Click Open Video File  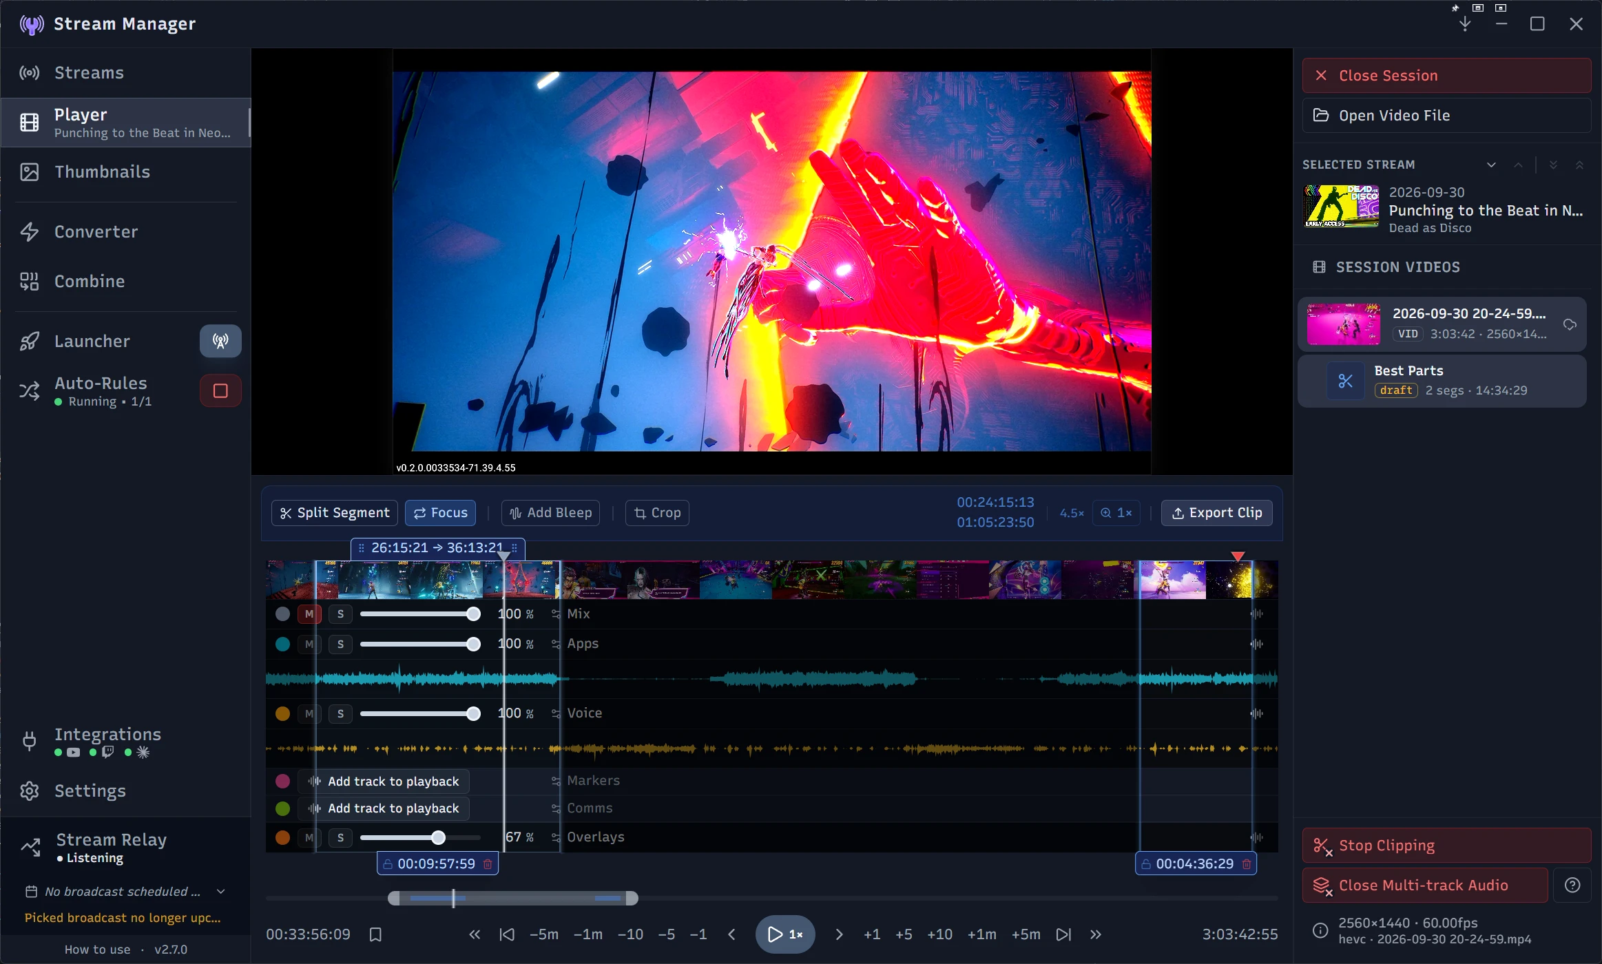[x=1446, y=115]
